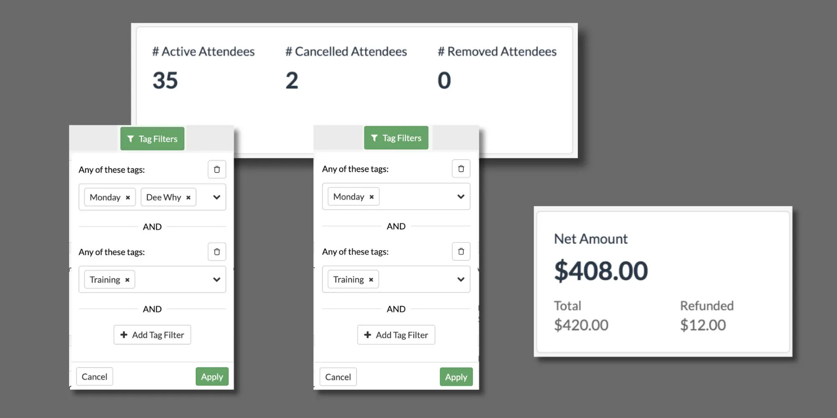Click Add Tag Filter in left panel
Screen dimensions: 837x418
tap(152, 335)
